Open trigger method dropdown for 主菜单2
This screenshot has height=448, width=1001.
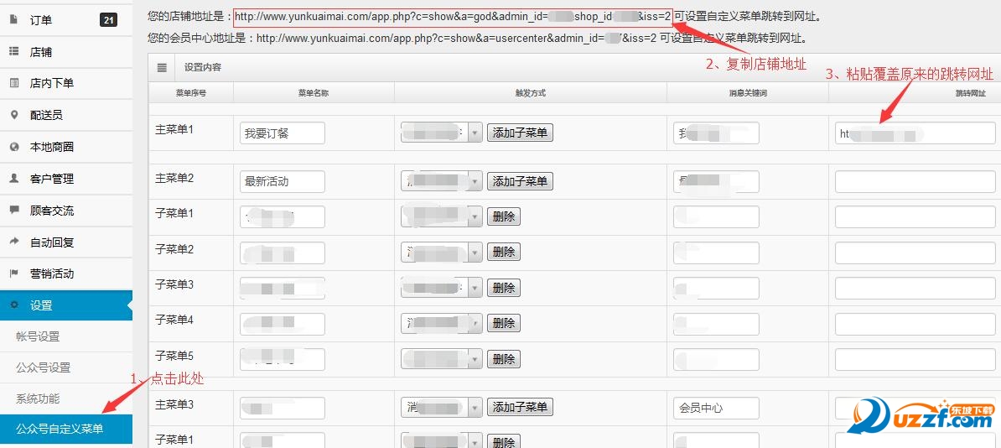point(475,181)
